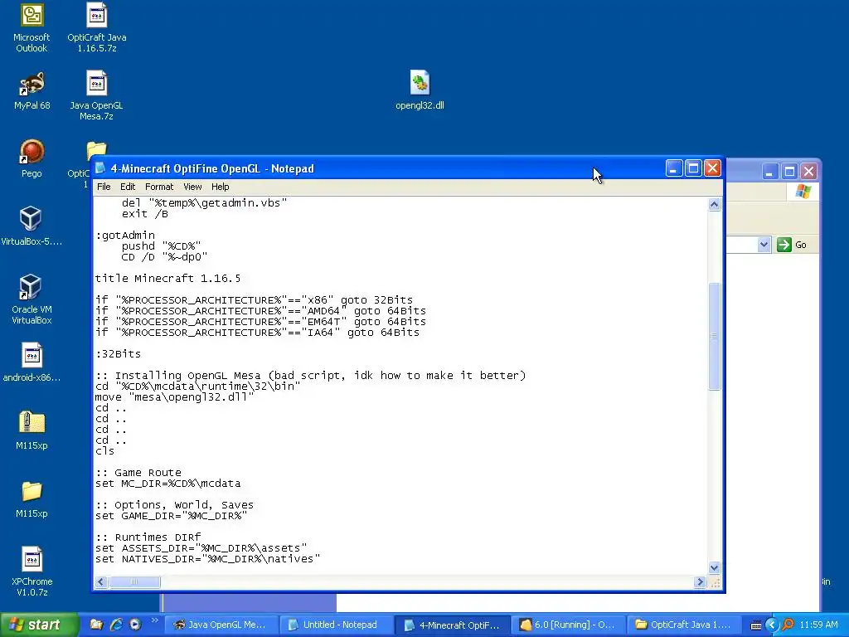Select the OptiCraft Java 1.16.5.7z archive icon
The image size is (849, 637).
click(97, 27)
